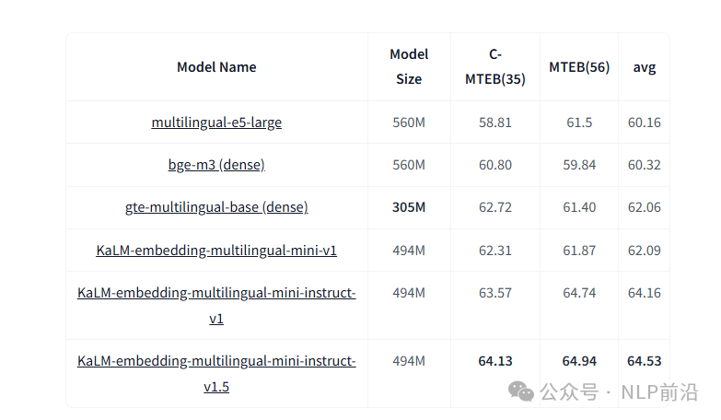
Task: Open the bge-m3 (dense) model link
Action: pyautogui.click(x=216, y=165)
